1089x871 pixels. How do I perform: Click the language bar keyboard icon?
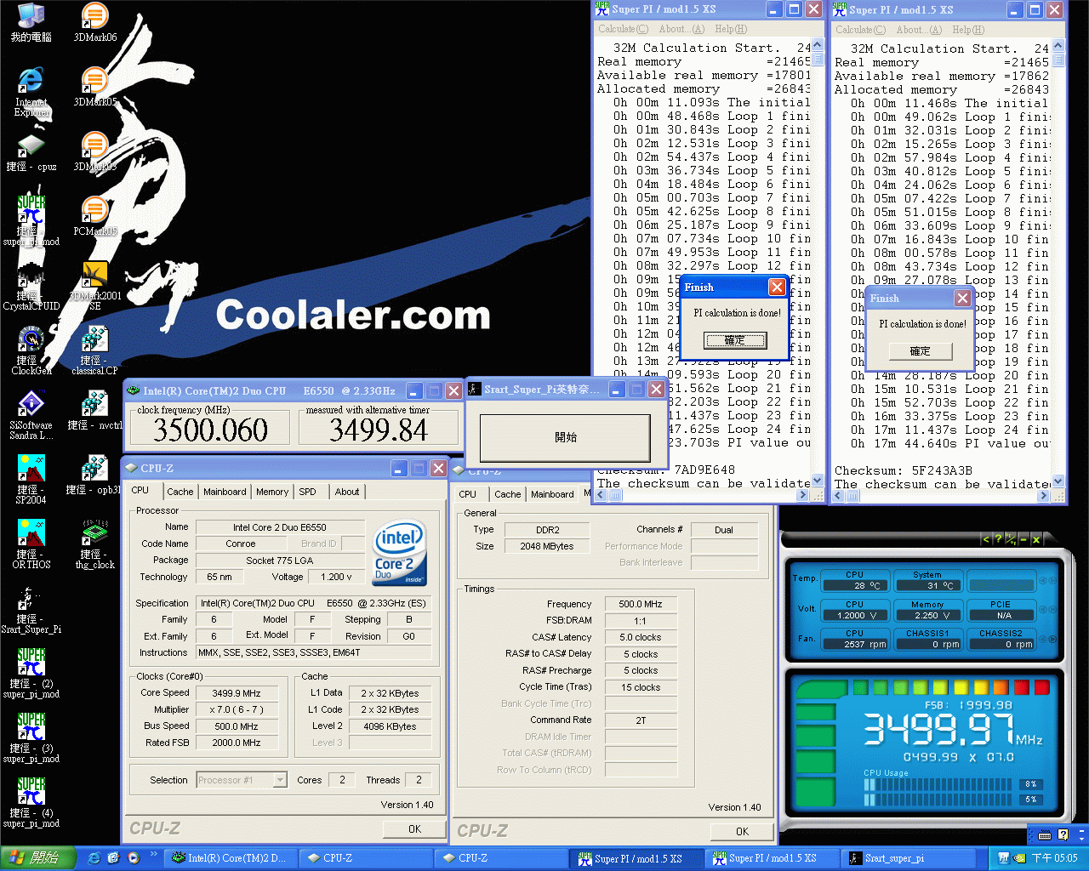[1045, 834]
